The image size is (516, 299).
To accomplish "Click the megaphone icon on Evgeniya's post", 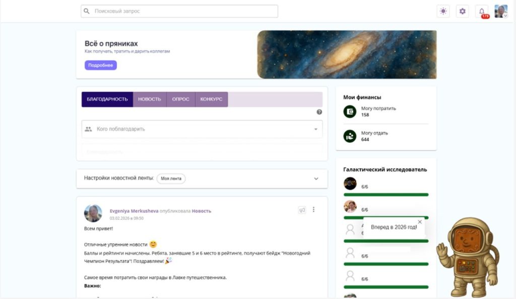I will click(302, 210).
